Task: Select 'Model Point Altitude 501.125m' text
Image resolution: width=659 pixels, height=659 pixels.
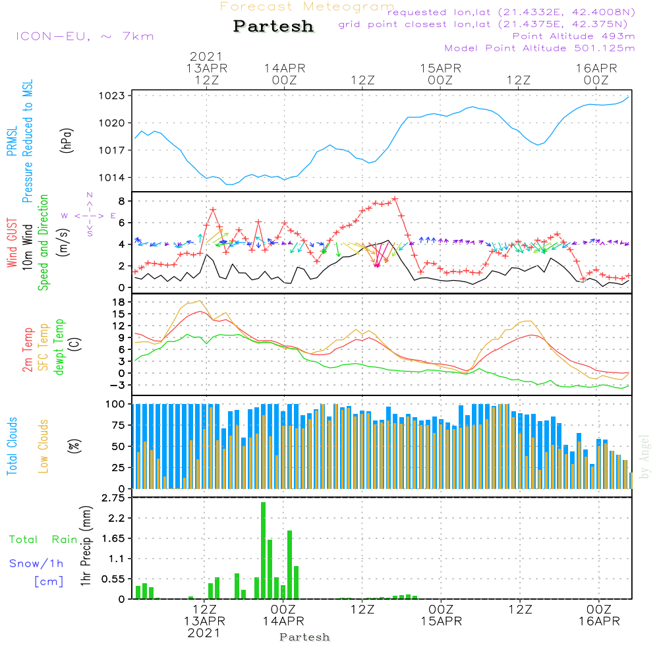Action: 540,48
